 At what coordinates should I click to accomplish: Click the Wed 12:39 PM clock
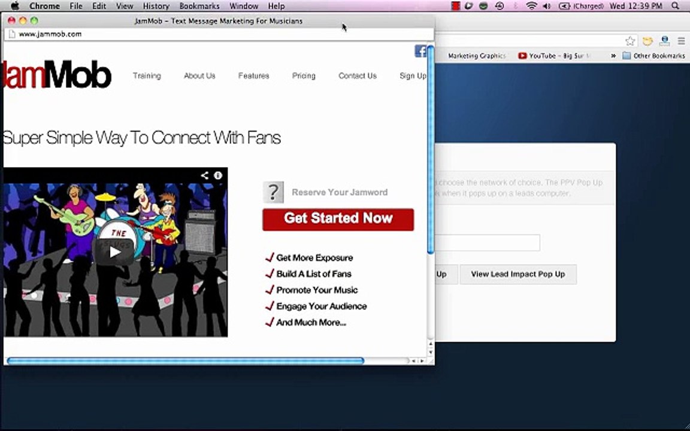(635, 6)
